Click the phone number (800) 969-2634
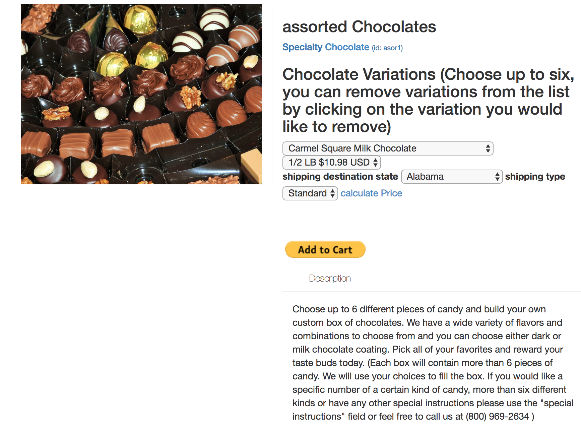Viewport: 581px width, 428px height. click(x=497, y=417)
